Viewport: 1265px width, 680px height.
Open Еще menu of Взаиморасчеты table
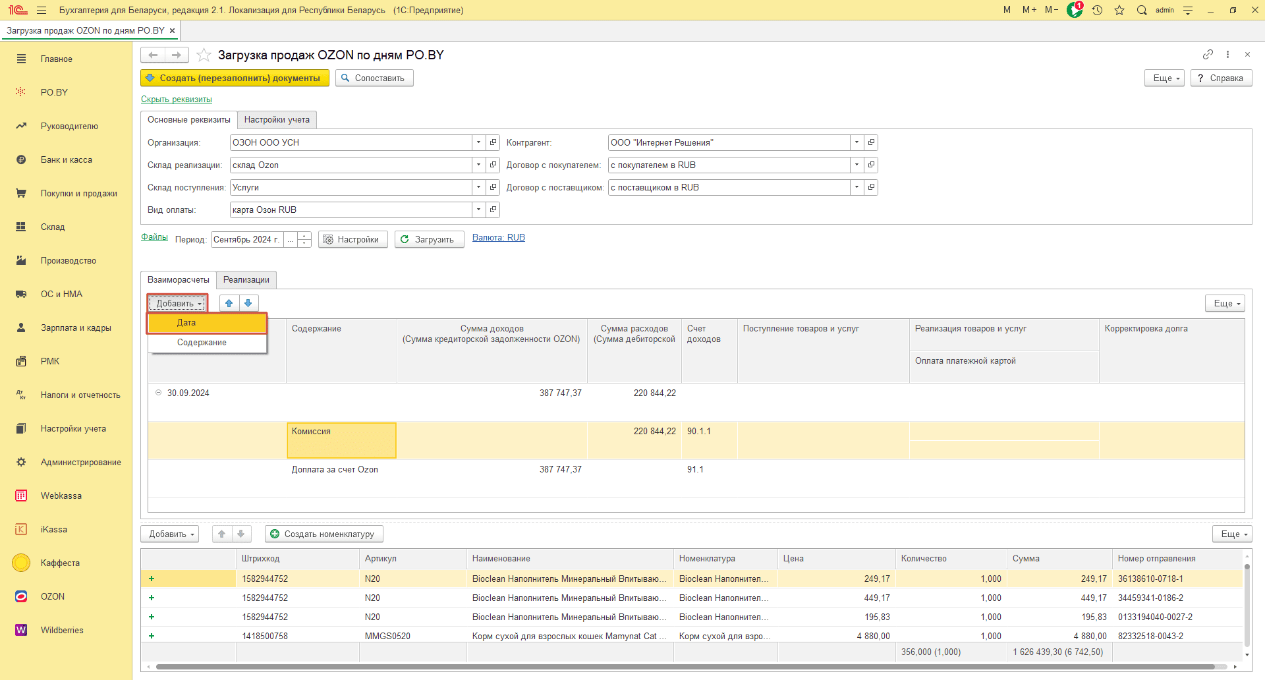[x=1225, y=303]
